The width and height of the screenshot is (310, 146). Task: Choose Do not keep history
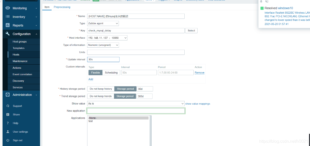pyautogui.click(x=101, y=89)
